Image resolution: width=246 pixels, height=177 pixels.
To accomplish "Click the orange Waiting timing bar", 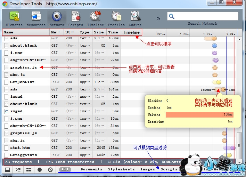I will pyautogui.click(x=199, y=115).
